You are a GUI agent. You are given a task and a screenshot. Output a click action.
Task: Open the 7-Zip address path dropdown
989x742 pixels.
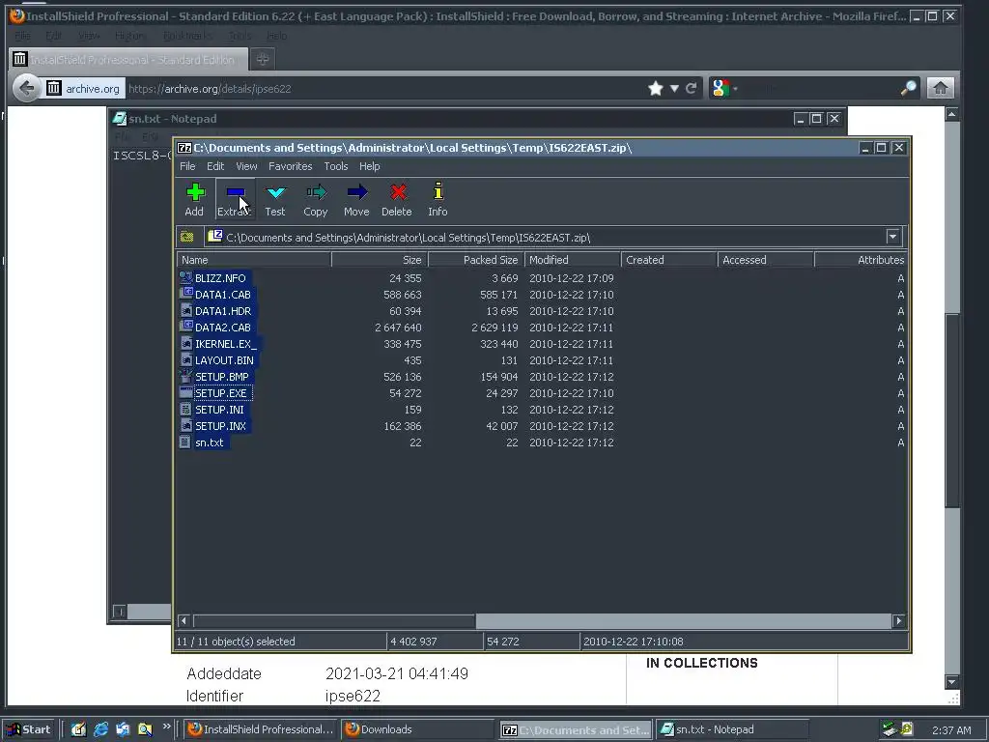click(892, 238)
